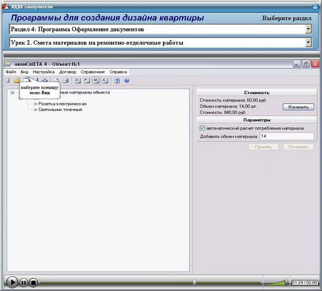
Task: Click the 'Э' toolbar button
Action: point(78,81)
